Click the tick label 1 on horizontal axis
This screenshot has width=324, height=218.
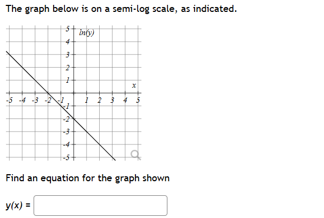point(87,100)
